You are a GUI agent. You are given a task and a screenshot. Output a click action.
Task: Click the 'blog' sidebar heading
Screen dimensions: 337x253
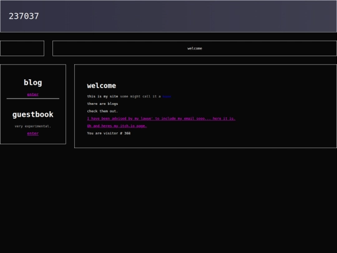tap(33, 82)
